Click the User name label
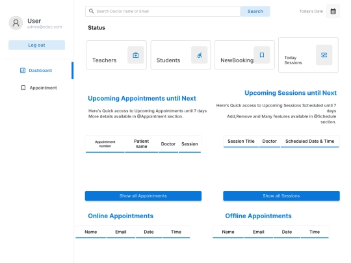 click(x=34, y=21)
